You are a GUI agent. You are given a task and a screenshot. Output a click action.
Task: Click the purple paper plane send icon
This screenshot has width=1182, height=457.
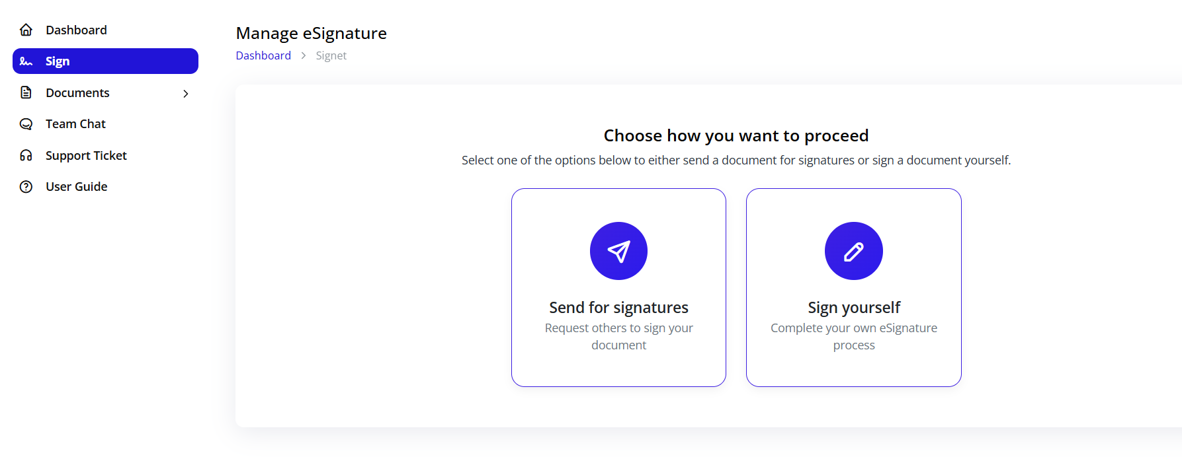click(x=618, y=251)
